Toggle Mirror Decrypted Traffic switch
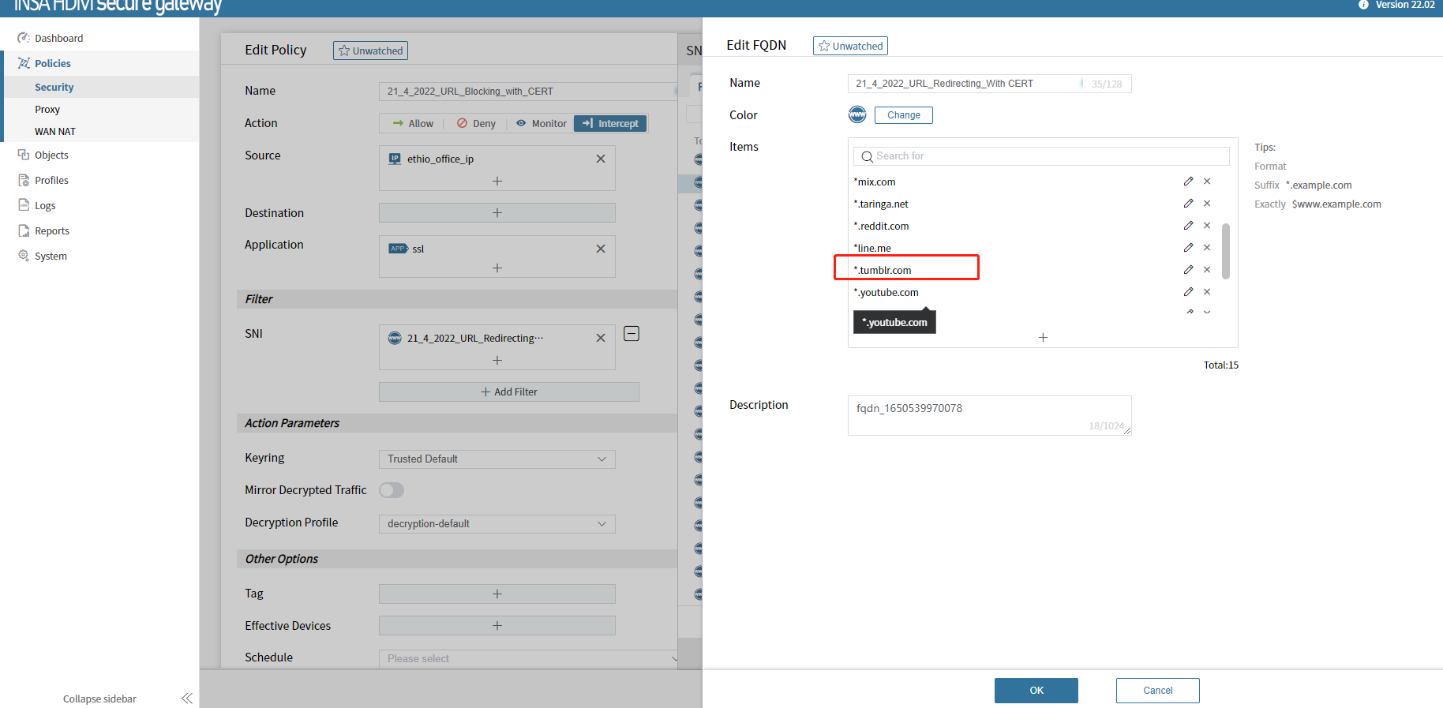Viewport: 1443px width, 708px height. [x=392, y=490]
